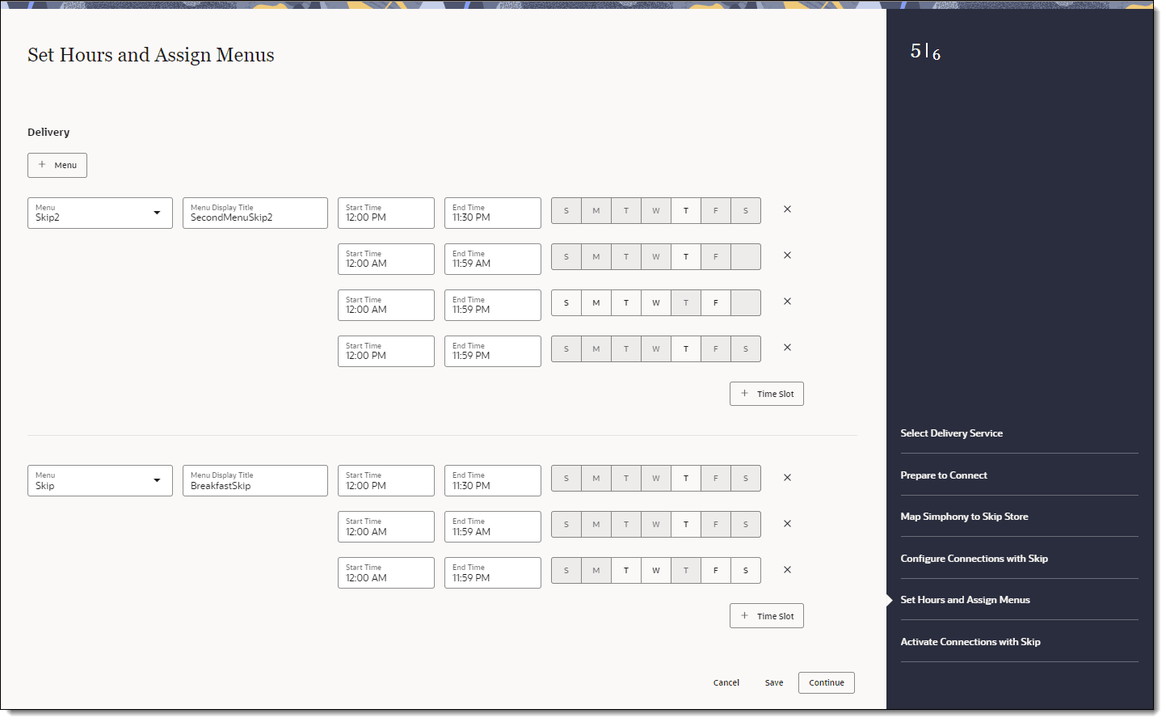This screenshot has height=722, width=1166.
Task: Edit Skip2 Start Time for 12:00 PM–11:59 PM slot
Action: (386, 352)
